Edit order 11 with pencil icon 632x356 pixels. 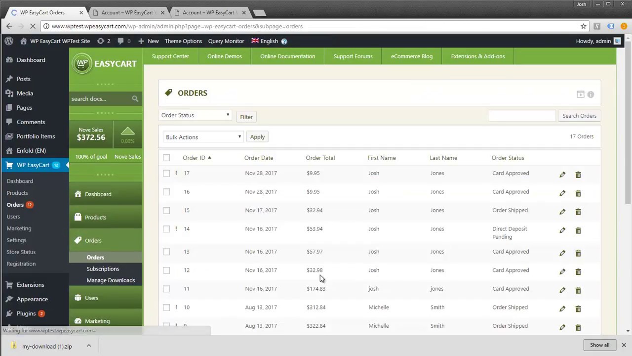562,290
